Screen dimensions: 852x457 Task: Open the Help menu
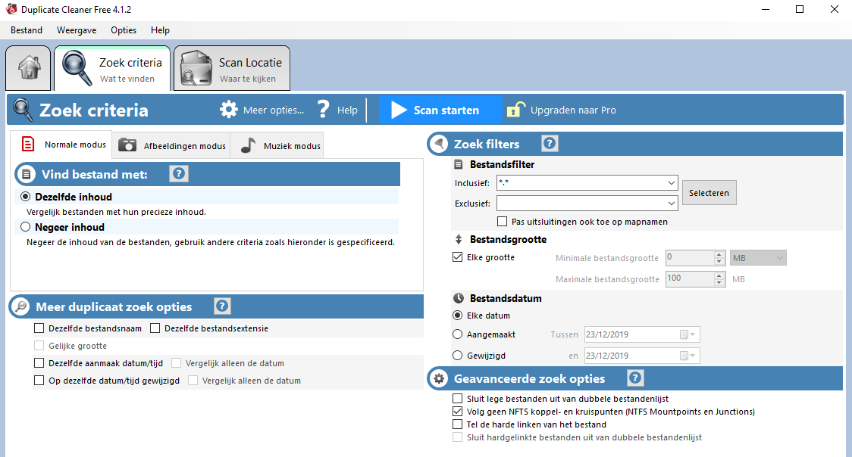click(160, 30)
